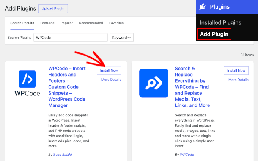Click the Search & Replace Everything plugin icon

click(154, 83)
